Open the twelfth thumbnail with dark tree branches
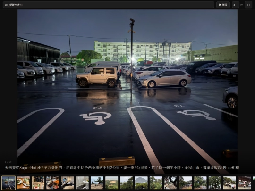This screenshot has height=191, width=255. [x=171, y=183]
